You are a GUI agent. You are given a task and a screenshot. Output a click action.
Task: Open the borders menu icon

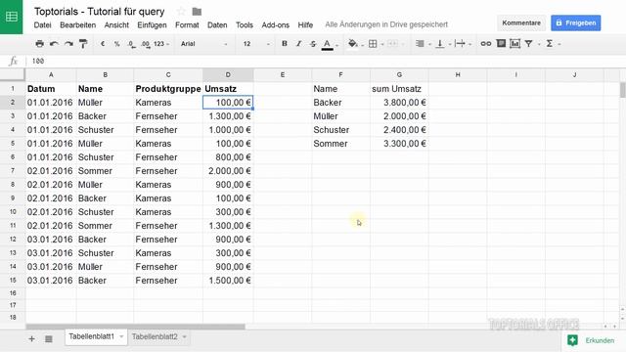373,43
